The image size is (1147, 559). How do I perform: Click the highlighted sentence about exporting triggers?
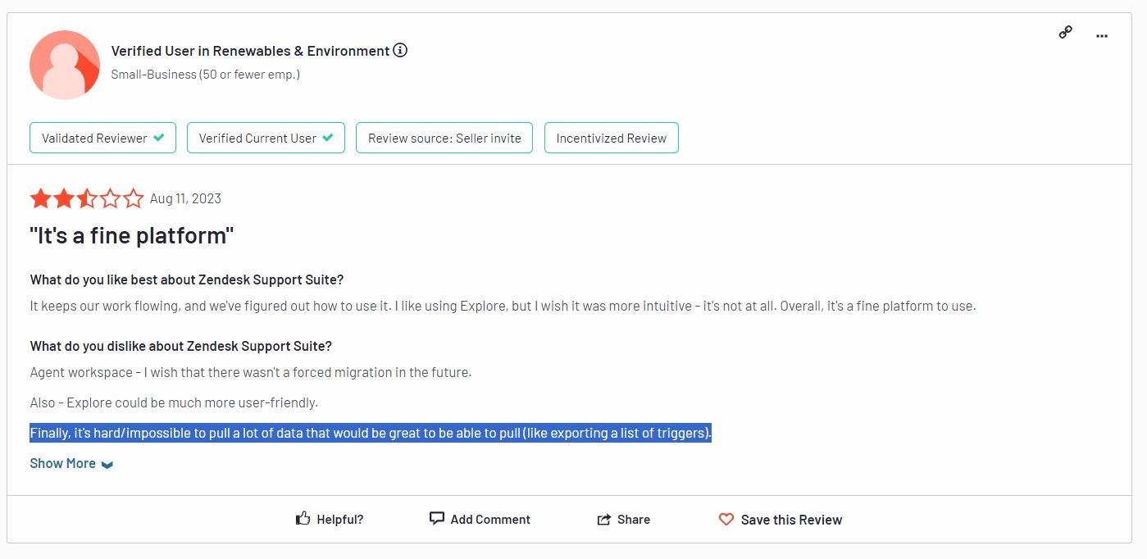[371, 433]
